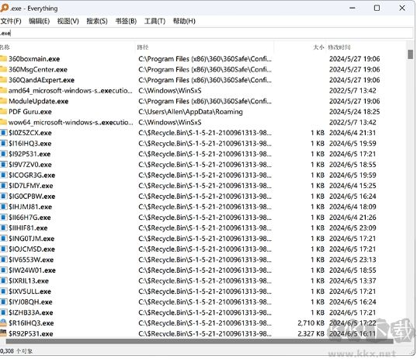
Task: Click the Everything magnifier app icon
Action: pos(4,8)
